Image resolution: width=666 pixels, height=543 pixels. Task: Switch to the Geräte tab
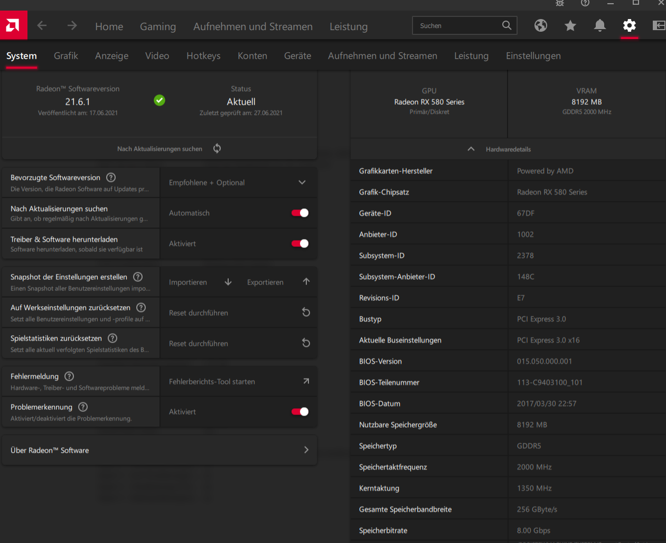click(298, 56)
